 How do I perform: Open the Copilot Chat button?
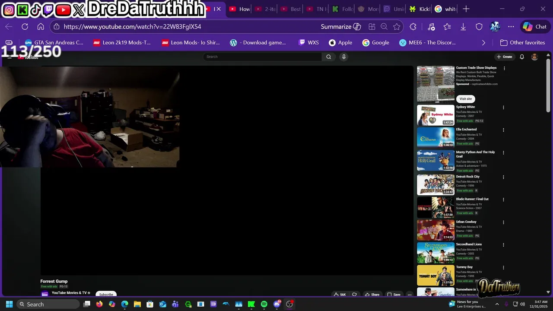point(535,27)
